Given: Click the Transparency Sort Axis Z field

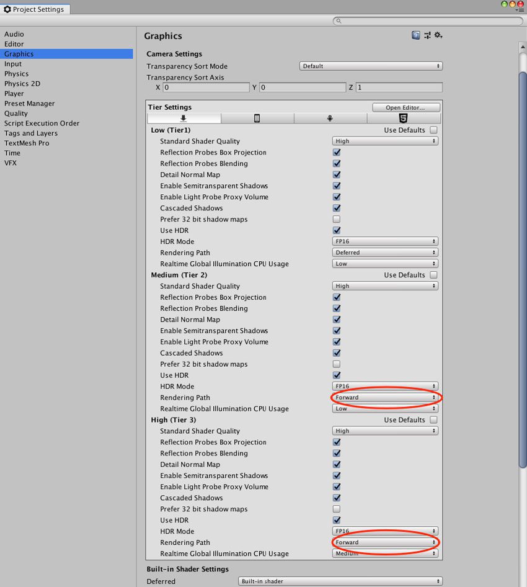Looking at the screenshot, I should coord(399,87).
